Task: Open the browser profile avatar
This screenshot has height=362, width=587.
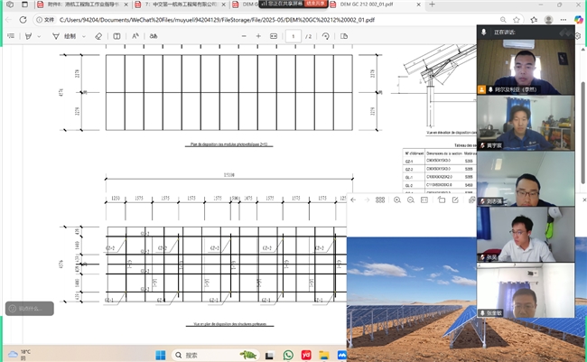Action: tap(548, 20)
